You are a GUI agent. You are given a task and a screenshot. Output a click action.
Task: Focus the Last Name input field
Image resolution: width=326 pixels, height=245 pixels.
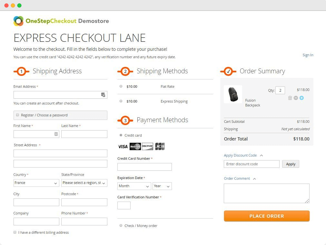(84, 134)
